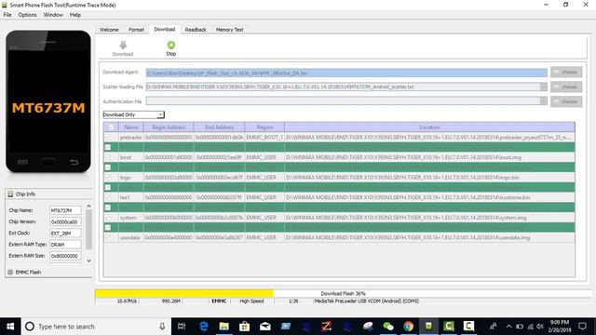Screen dimensions: 596x335
Task: Open the Windows Start menu
Action: [10, 327]
